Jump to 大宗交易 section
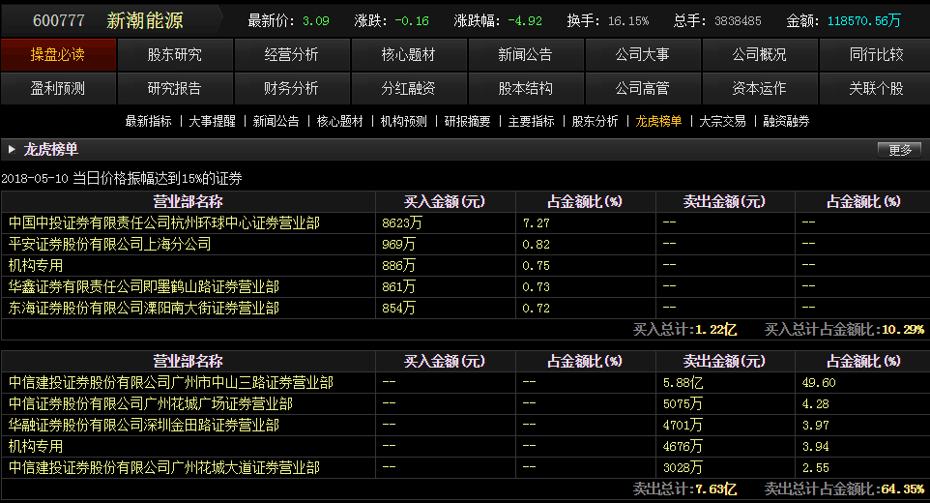Viewport: 930px width, 503px height. coord(722,122)
